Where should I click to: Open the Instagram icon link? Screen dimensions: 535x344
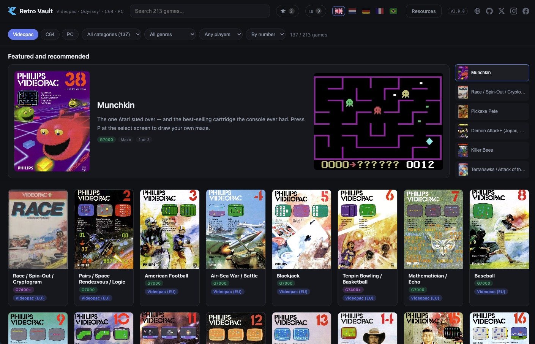click(514, 11)
